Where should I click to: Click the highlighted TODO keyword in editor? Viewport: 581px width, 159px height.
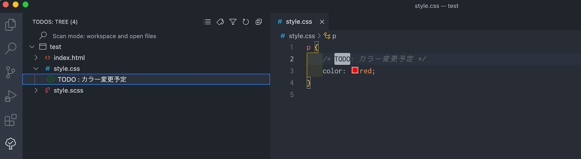[x=342, y=59]
